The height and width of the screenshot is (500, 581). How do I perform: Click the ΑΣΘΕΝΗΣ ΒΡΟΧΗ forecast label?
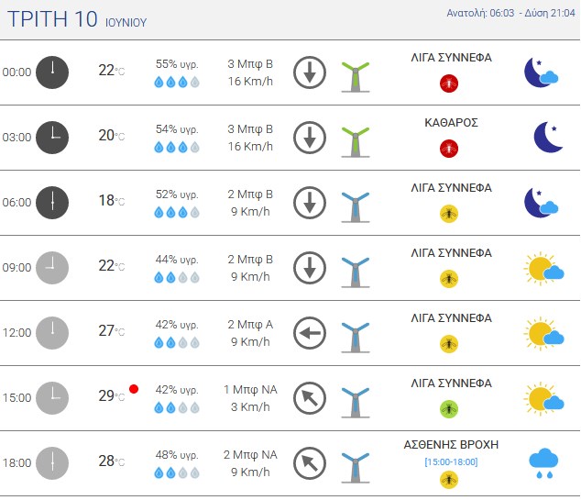451,444
